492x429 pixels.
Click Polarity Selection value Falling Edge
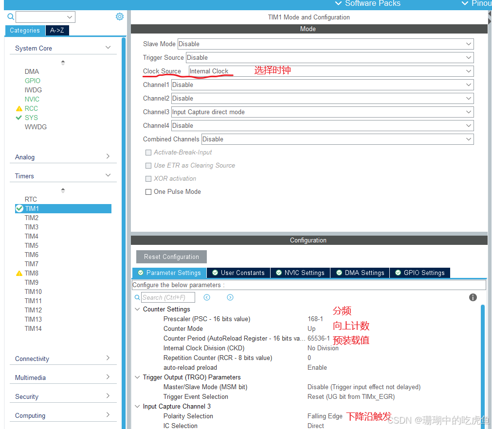tap(325, 416)
